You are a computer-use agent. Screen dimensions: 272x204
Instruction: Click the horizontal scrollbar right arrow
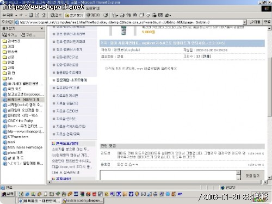pyautogui.click(x=265, y=182)
